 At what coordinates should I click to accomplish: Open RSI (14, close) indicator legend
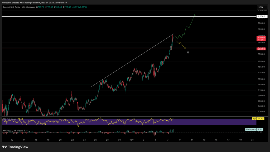(11, 119)
